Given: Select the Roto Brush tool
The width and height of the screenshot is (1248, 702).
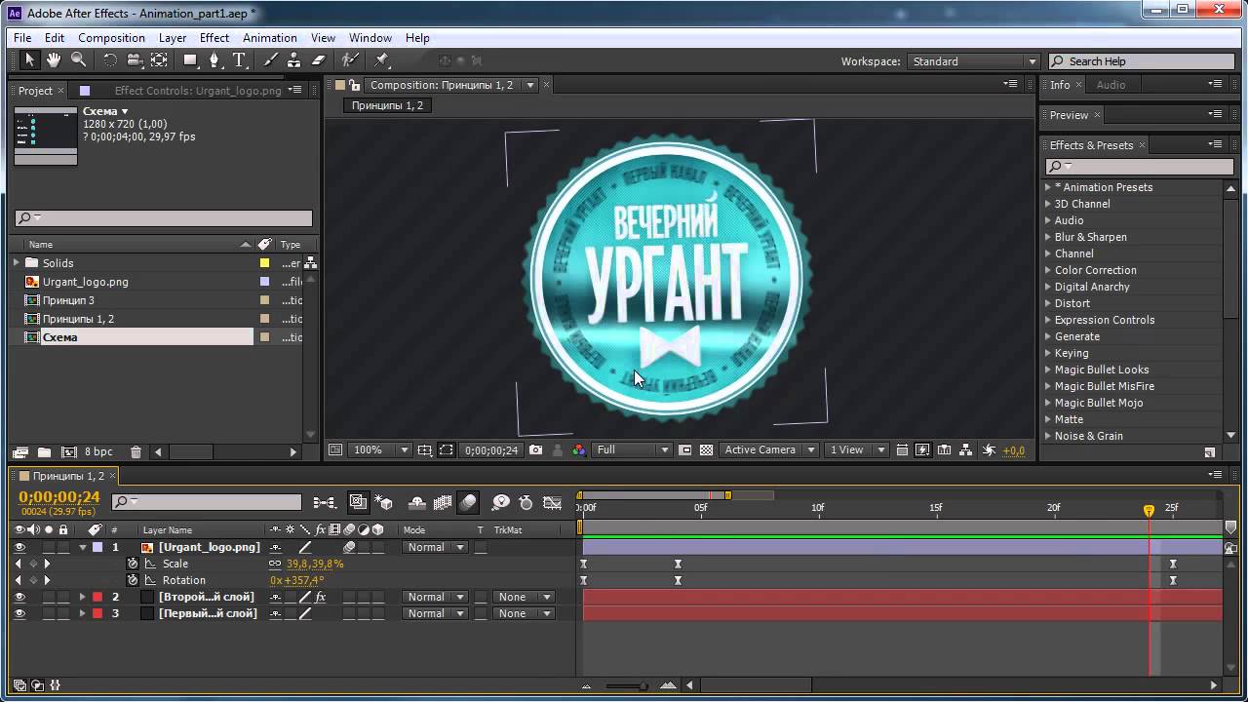Looking at the screenshot, I should point(351,60).
